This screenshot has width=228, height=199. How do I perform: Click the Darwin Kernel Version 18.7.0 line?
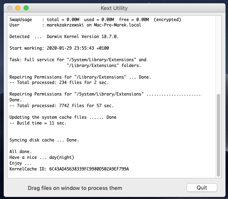(x=64, y=36)
